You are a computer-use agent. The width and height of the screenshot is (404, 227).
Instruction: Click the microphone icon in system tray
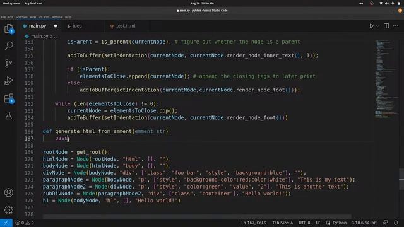393,3
